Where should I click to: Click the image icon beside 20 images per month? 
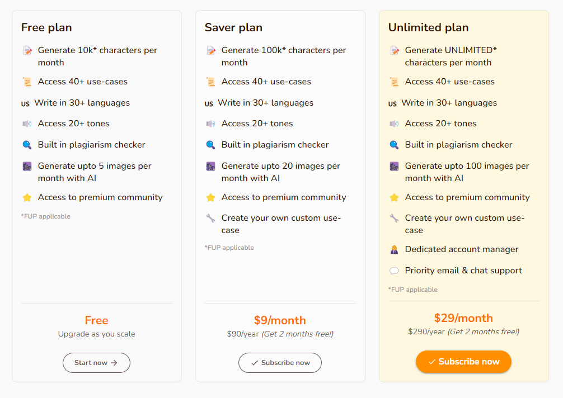(x=211, y=167)
